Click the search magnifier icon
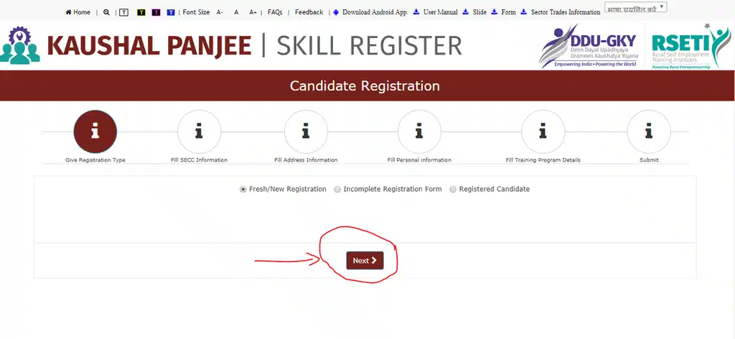This screenshot has height=339, width=735. [107, 12]
